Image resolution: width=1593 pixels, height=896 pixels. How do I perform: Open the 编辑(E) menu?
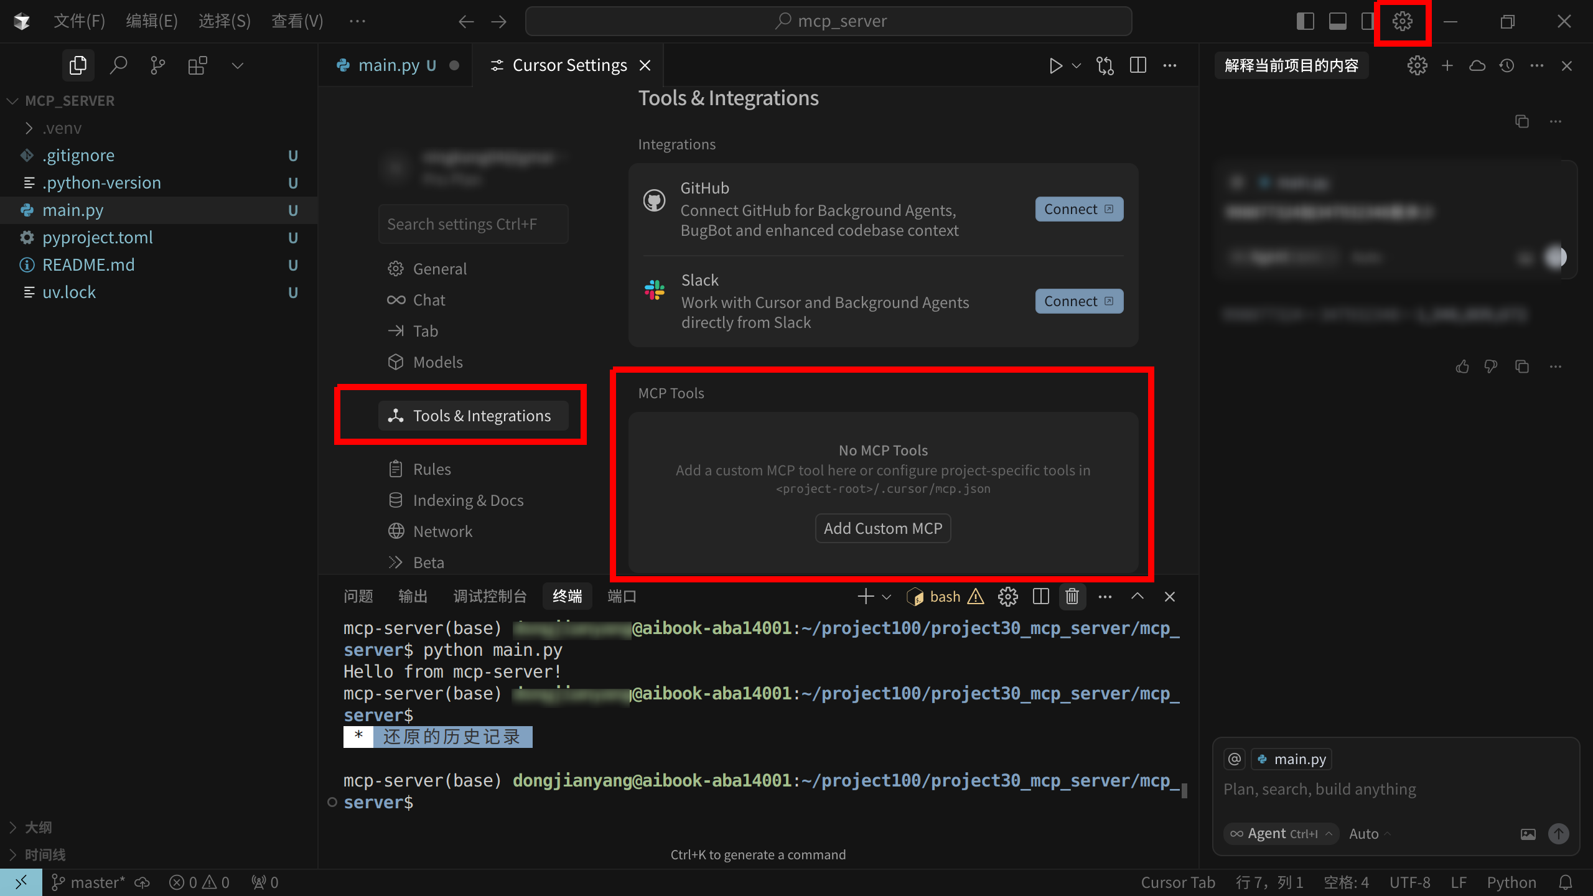152,21
